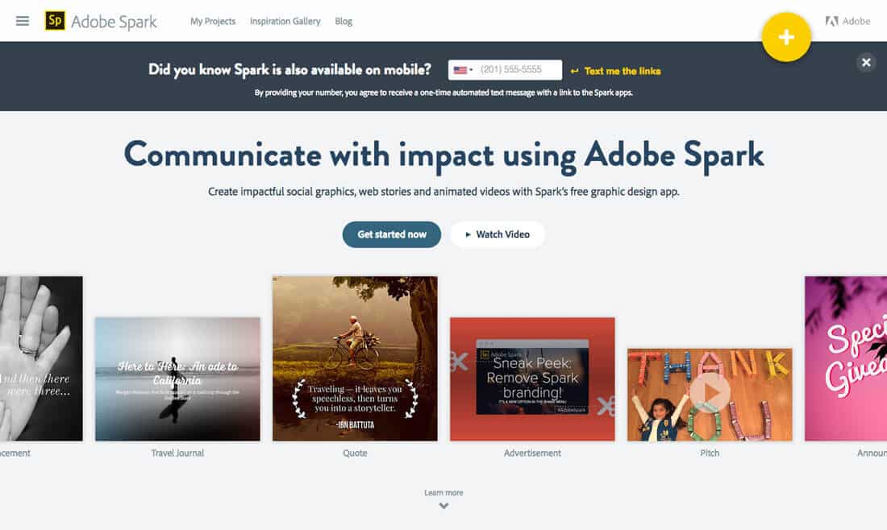Open the hamburger navigation menu

point(23,21)
